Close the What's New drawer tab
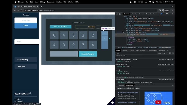The image size is (187, 105). pyautogui.click(x=134, y=85)
